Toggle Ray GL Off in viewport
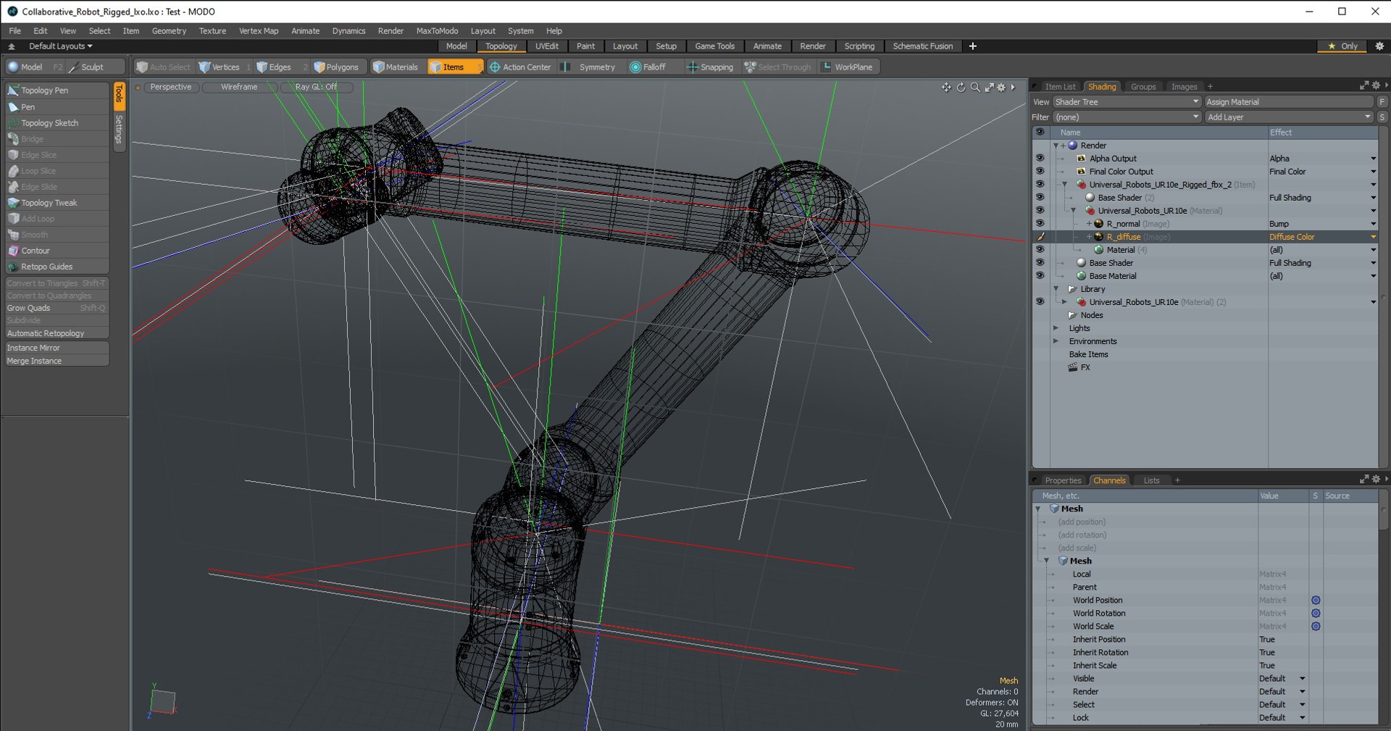This screenshot has width=1391, height=731. tap(316, 87)
